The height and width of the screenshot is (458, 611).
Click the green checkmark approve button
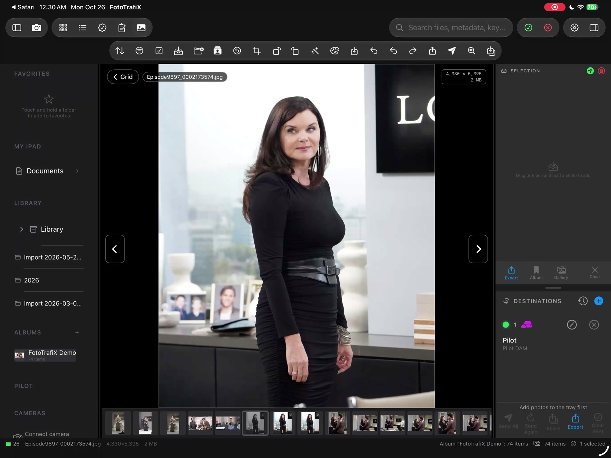click(x=528, y=28)
